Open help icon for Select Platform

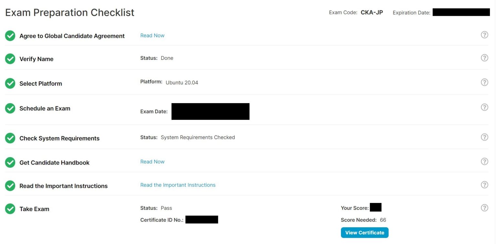(484, 82)
